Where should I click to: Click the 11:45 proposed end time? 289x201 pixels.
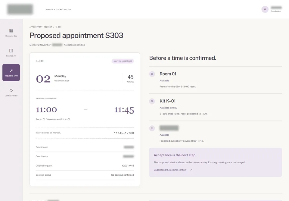click(x=124, y=110)
